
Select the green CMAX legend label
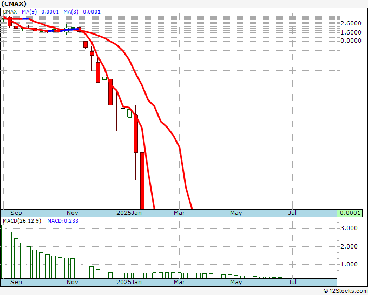[x=10, y=12]
